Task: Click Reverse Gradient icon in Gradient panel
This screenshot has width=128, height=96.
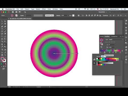Action: 101,47
